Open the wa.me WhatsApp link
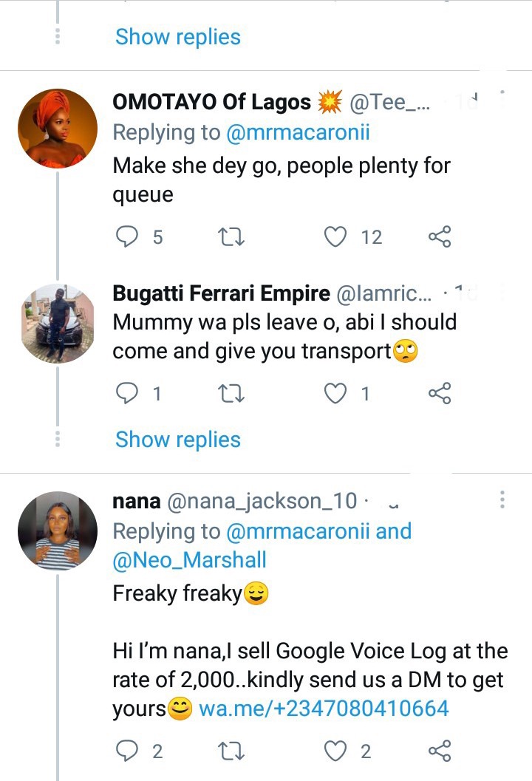 324,709
